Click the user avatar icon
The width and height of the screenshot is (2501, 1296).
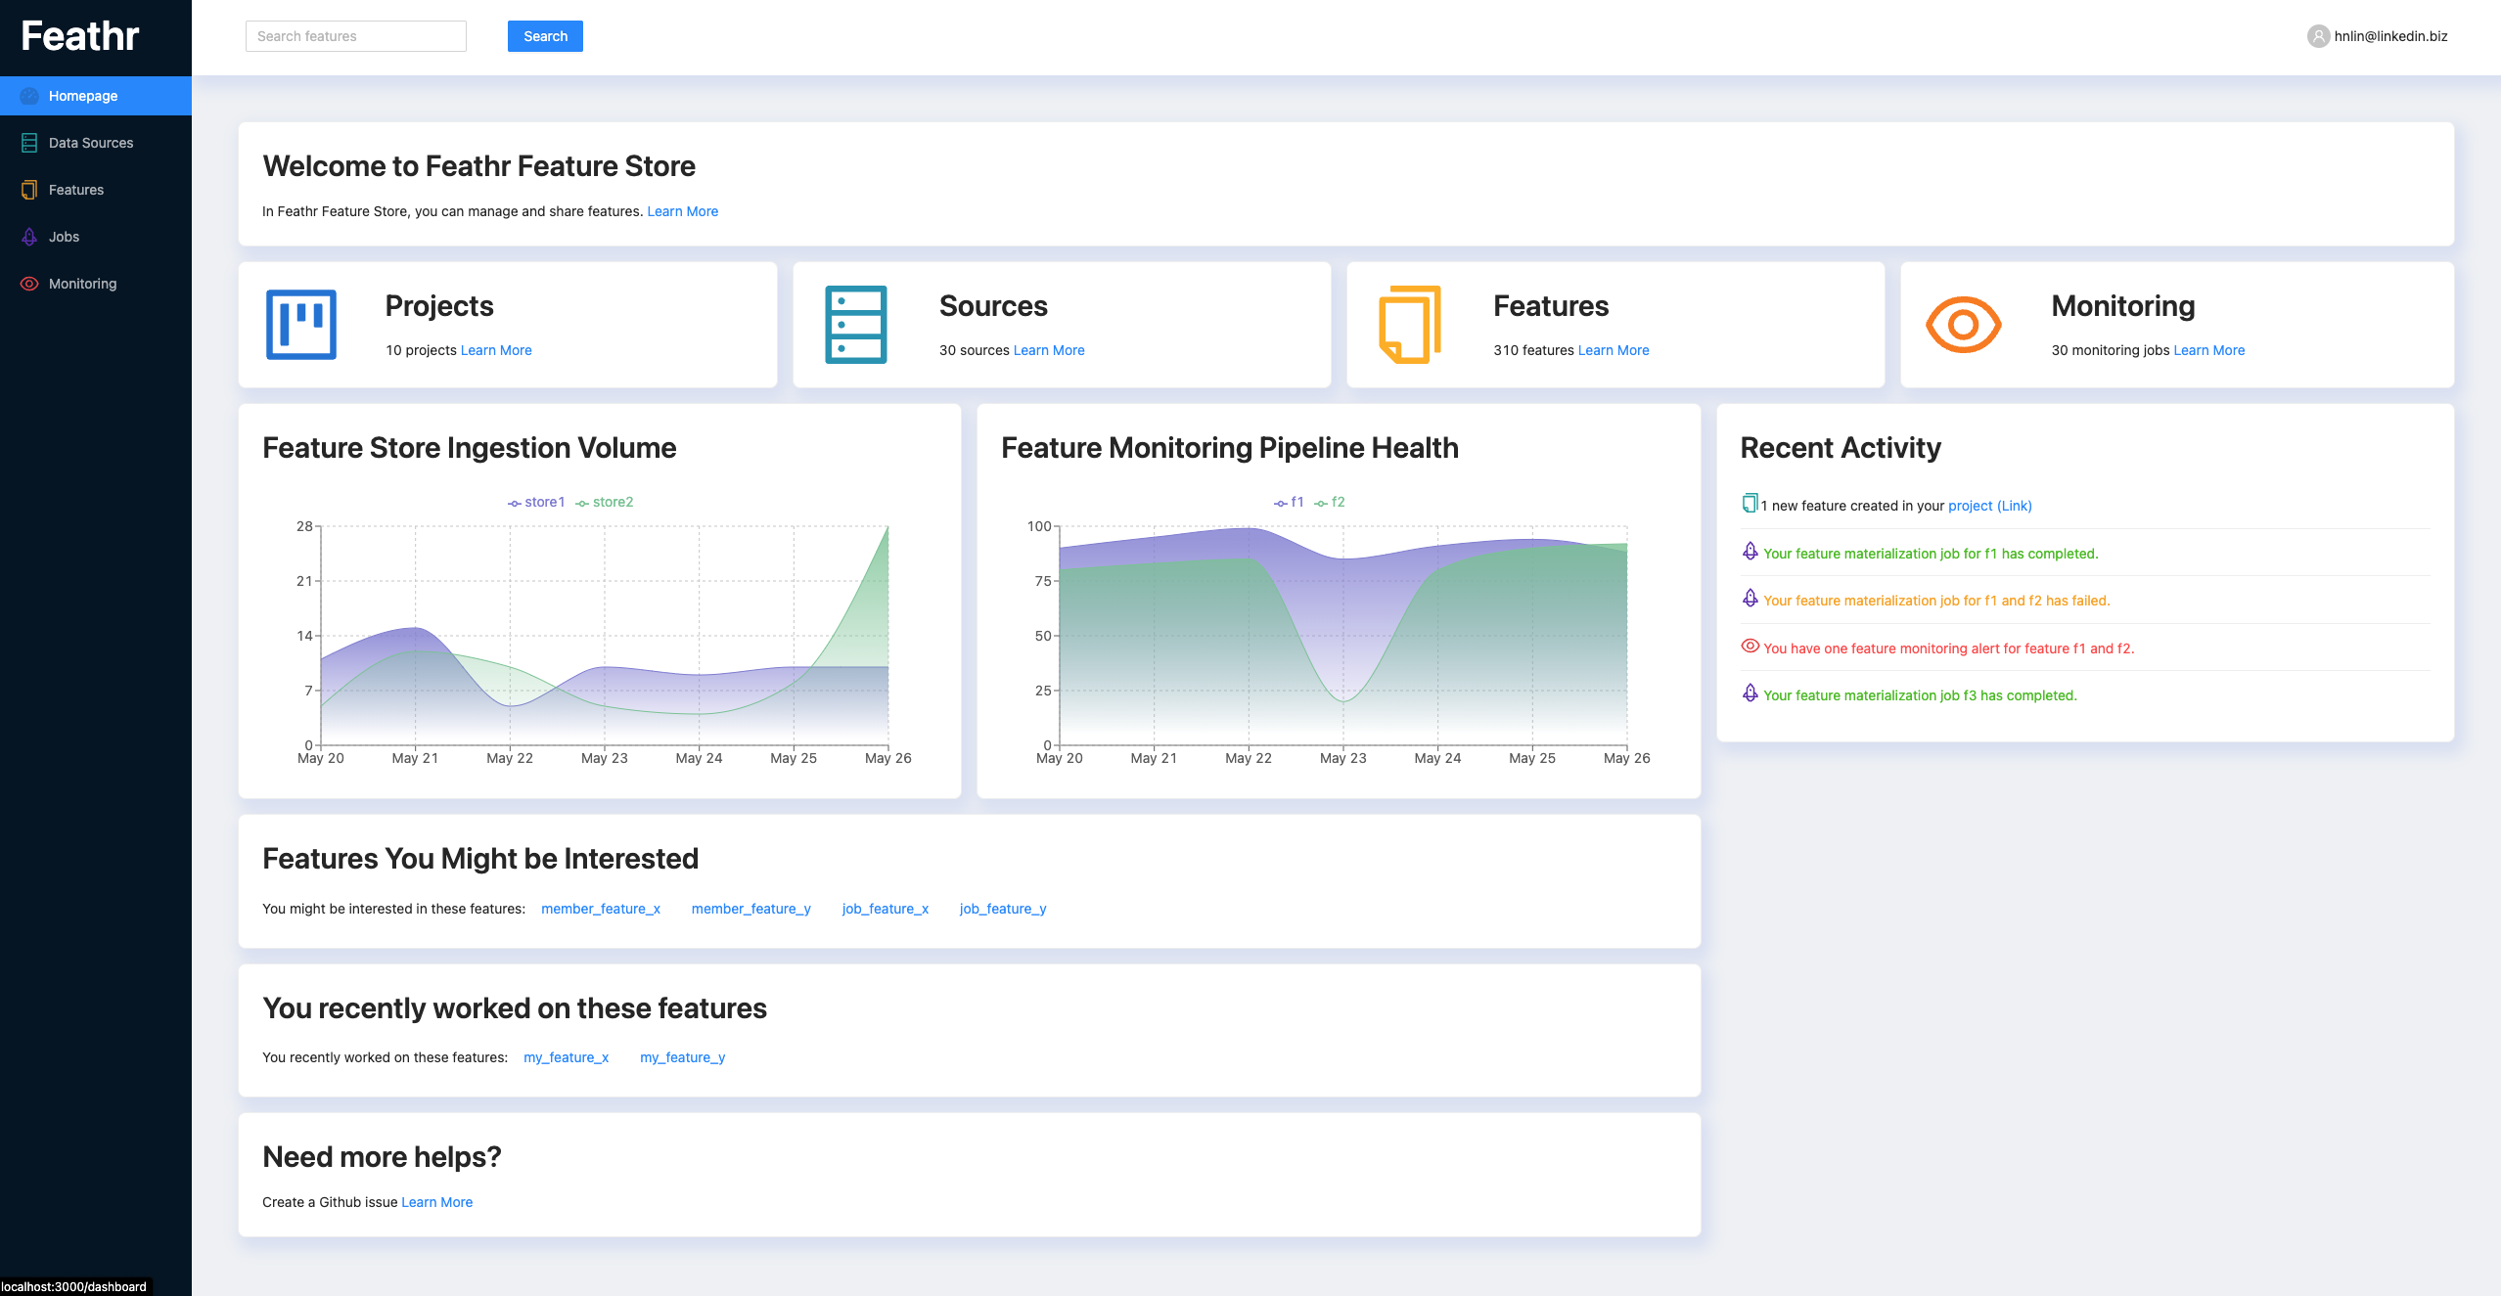tap(2318, 36)
